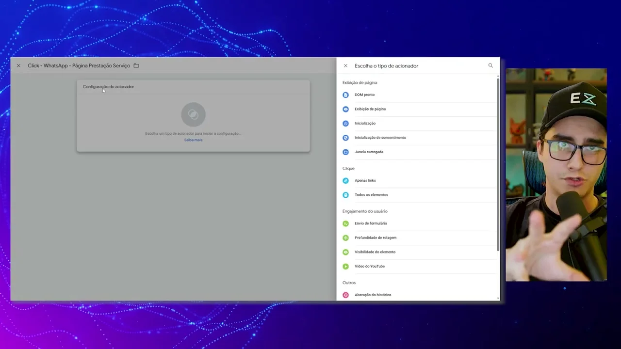The width and height of the screenshot is (621, 349).
Task: Select 'Apenas links' text
Action: coord(365,180)
